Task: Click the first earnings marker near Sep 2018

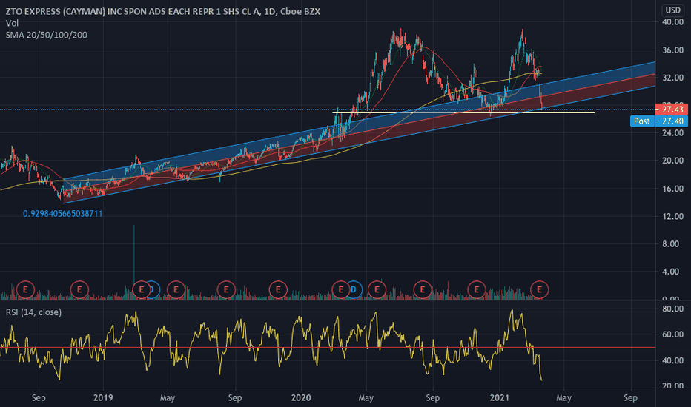Action: [25, 289]
